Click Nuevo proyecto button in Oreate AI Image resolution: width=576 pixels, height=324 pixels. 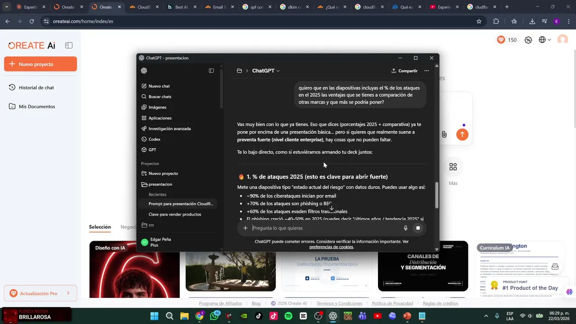click(40, 64)
